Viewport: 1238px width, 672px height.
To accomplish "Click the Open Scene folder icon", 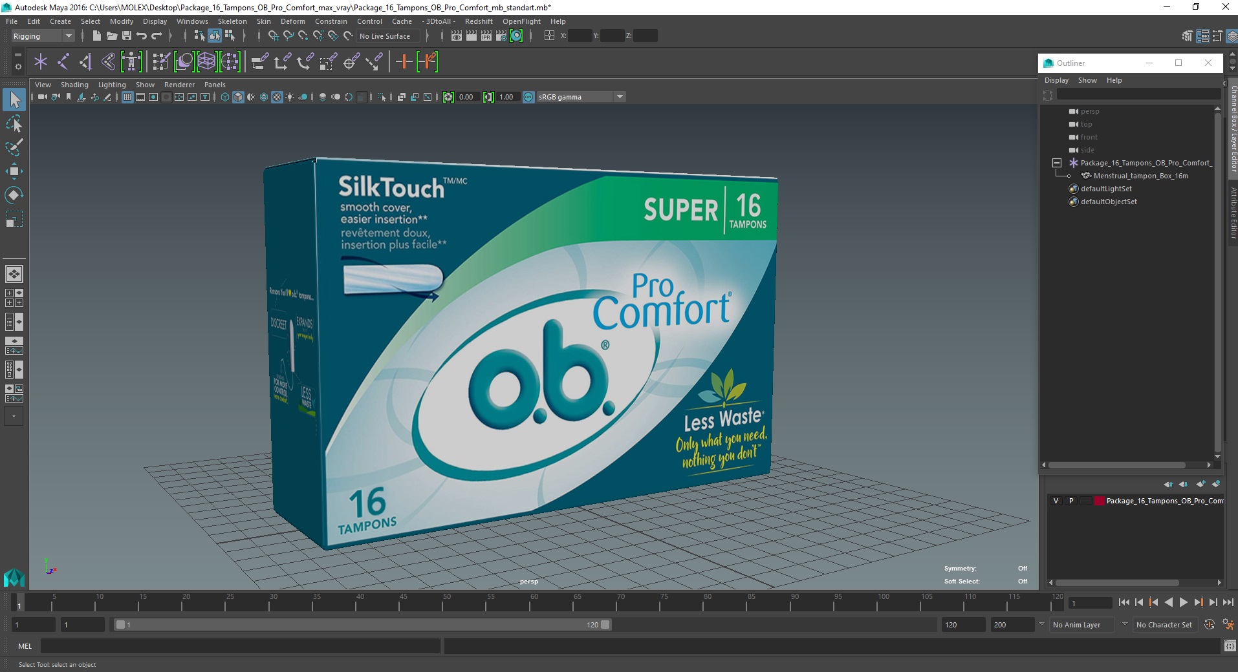I will tap(111, 36).
